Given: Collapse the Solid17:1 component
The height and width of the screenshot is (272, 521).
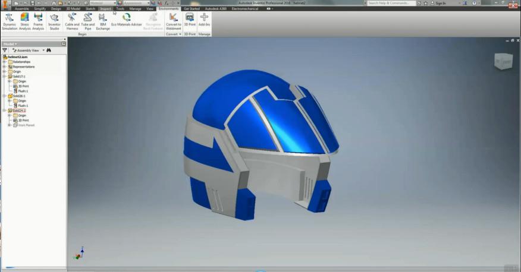Looking at the screenshot, I should (4, 77).
